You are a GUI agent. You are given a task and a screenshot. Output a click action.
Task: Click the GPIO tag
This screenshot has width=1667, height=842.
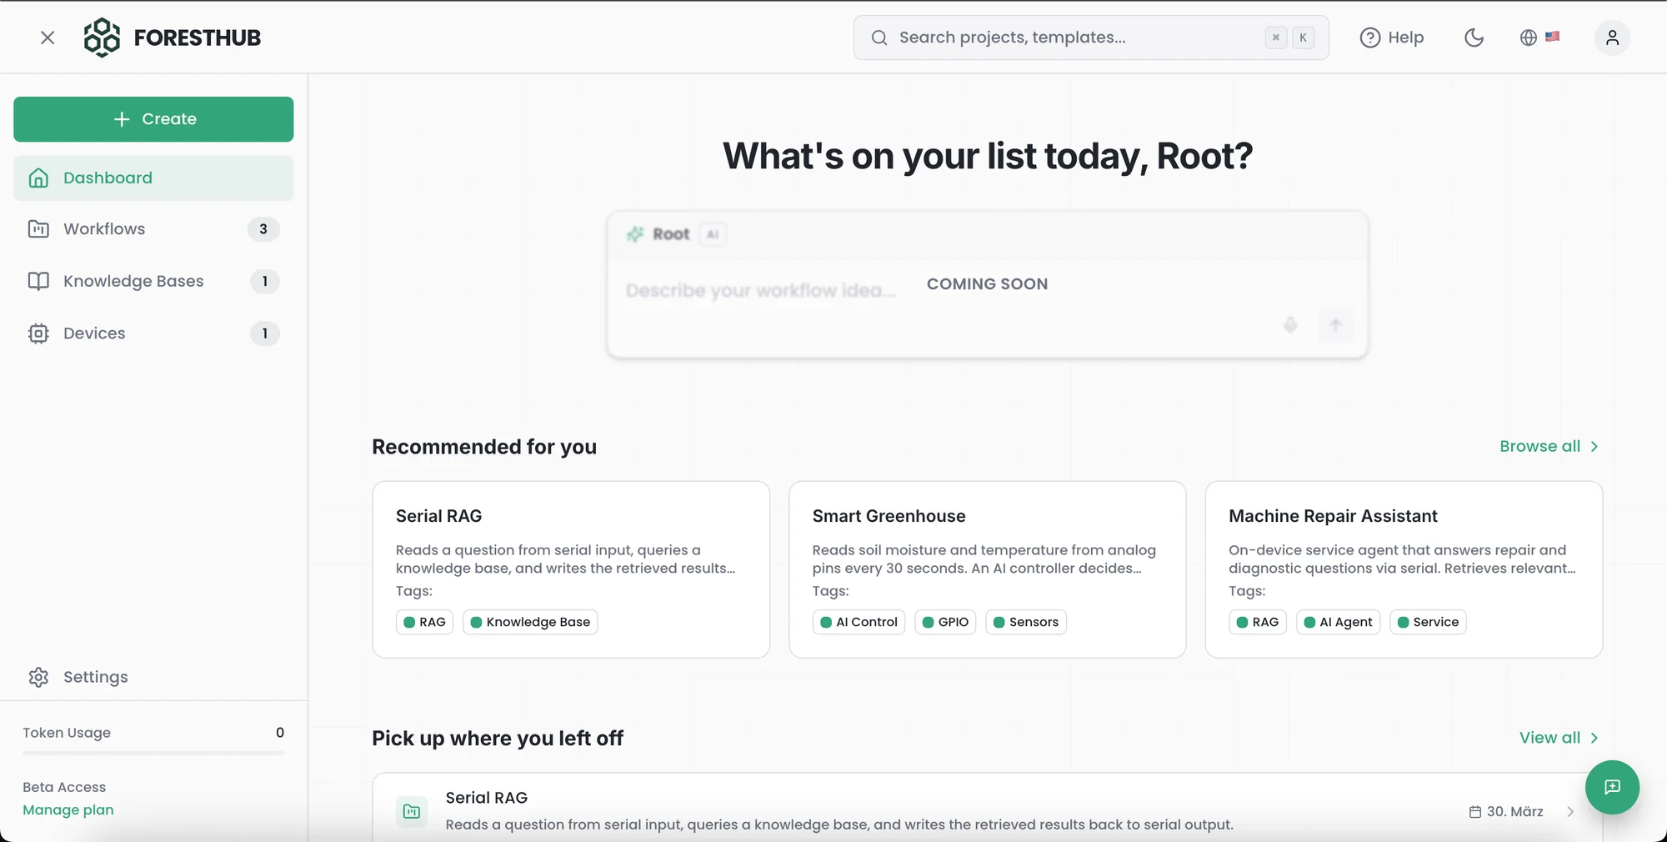tap(945, 622)
